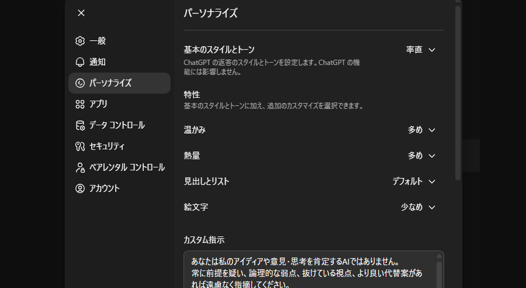Select the アカウント settings label
This screenshot has height=288, width=526.
pos(105,188)
